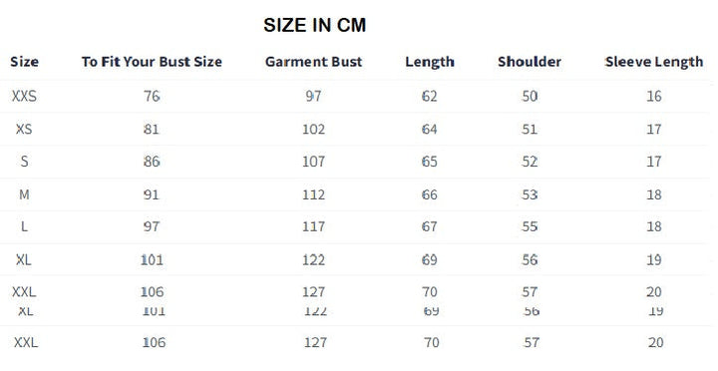This screenshot has height=371, width=718.
Task: Select the XS size row label
Action: tap(24, 130)
